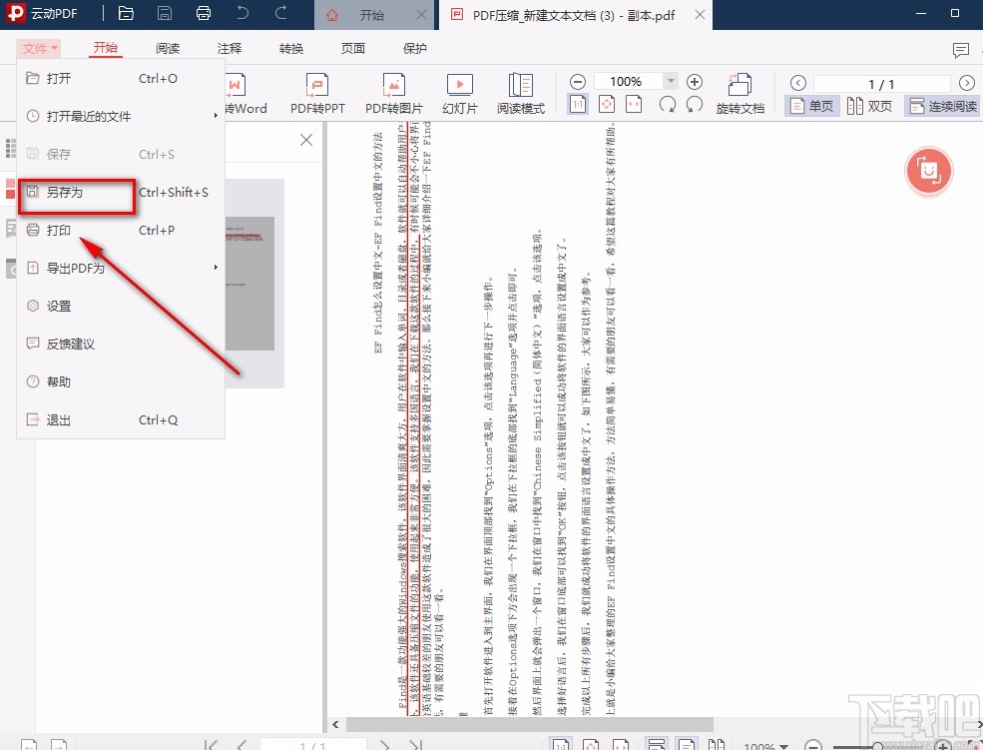983x750 pixels.
Task: Collapse the 文件 dropdown menu
Action: click(x=40, y=48)
